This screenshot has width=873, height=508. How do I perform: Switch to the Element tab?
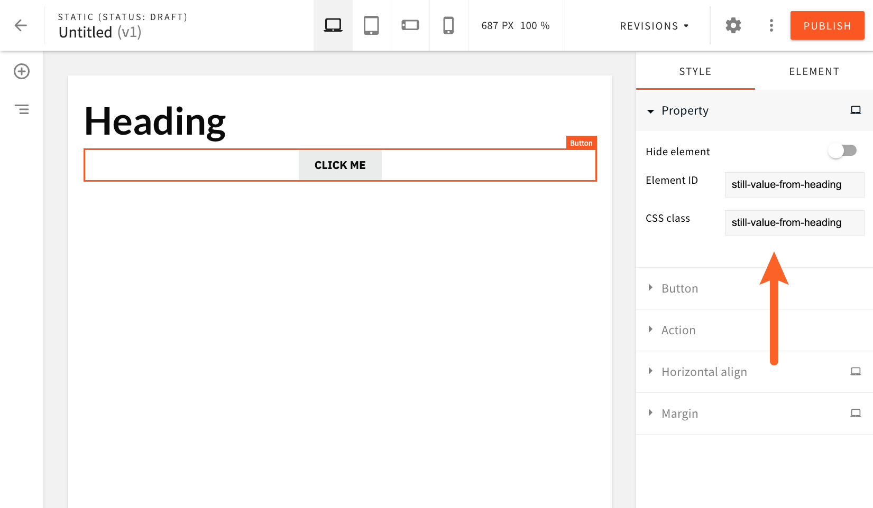(x=814, y=71)
